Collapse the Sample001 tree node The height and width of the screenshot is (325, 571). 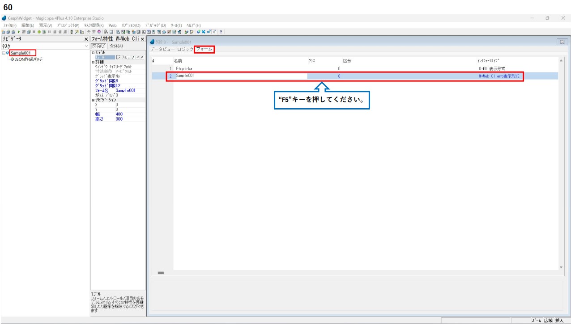pyautogui.click(x=3, y=53)
